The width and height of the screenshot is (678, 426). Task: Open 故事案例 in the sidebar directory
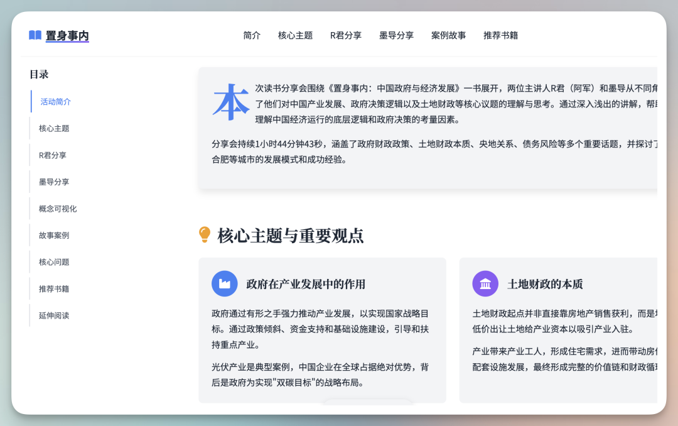click(54, 236)
